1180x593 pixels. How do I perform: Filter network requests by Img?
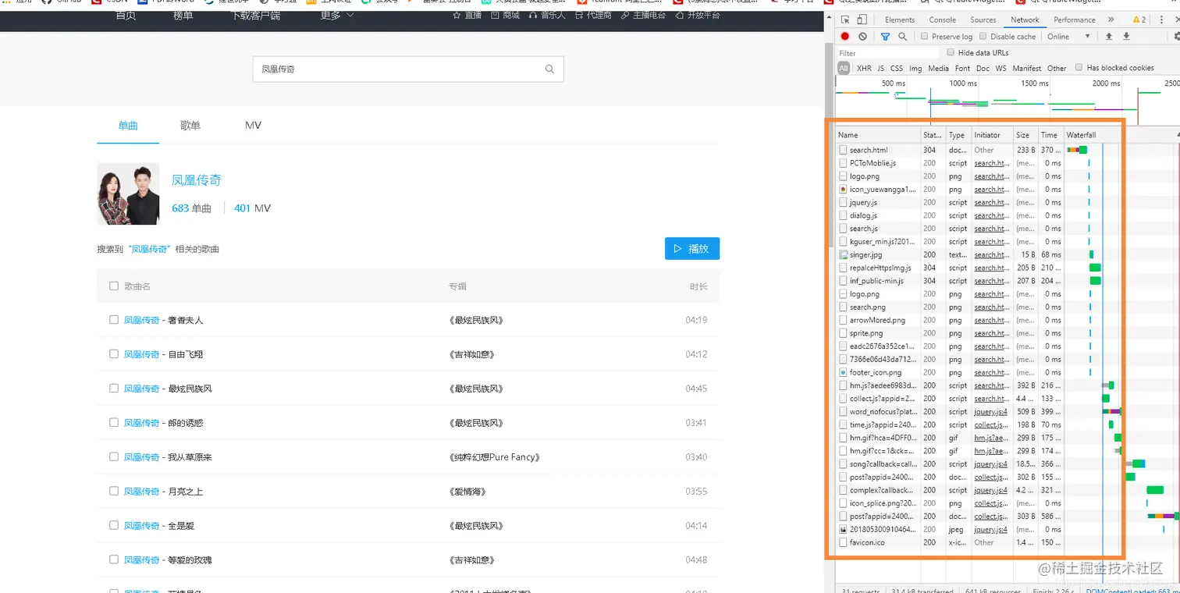pyautogui.click(x=915, y=68)
